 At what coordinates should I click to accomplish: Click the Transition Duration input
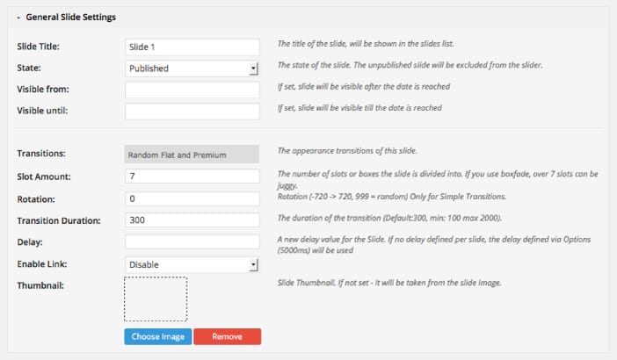pos(192,220)
